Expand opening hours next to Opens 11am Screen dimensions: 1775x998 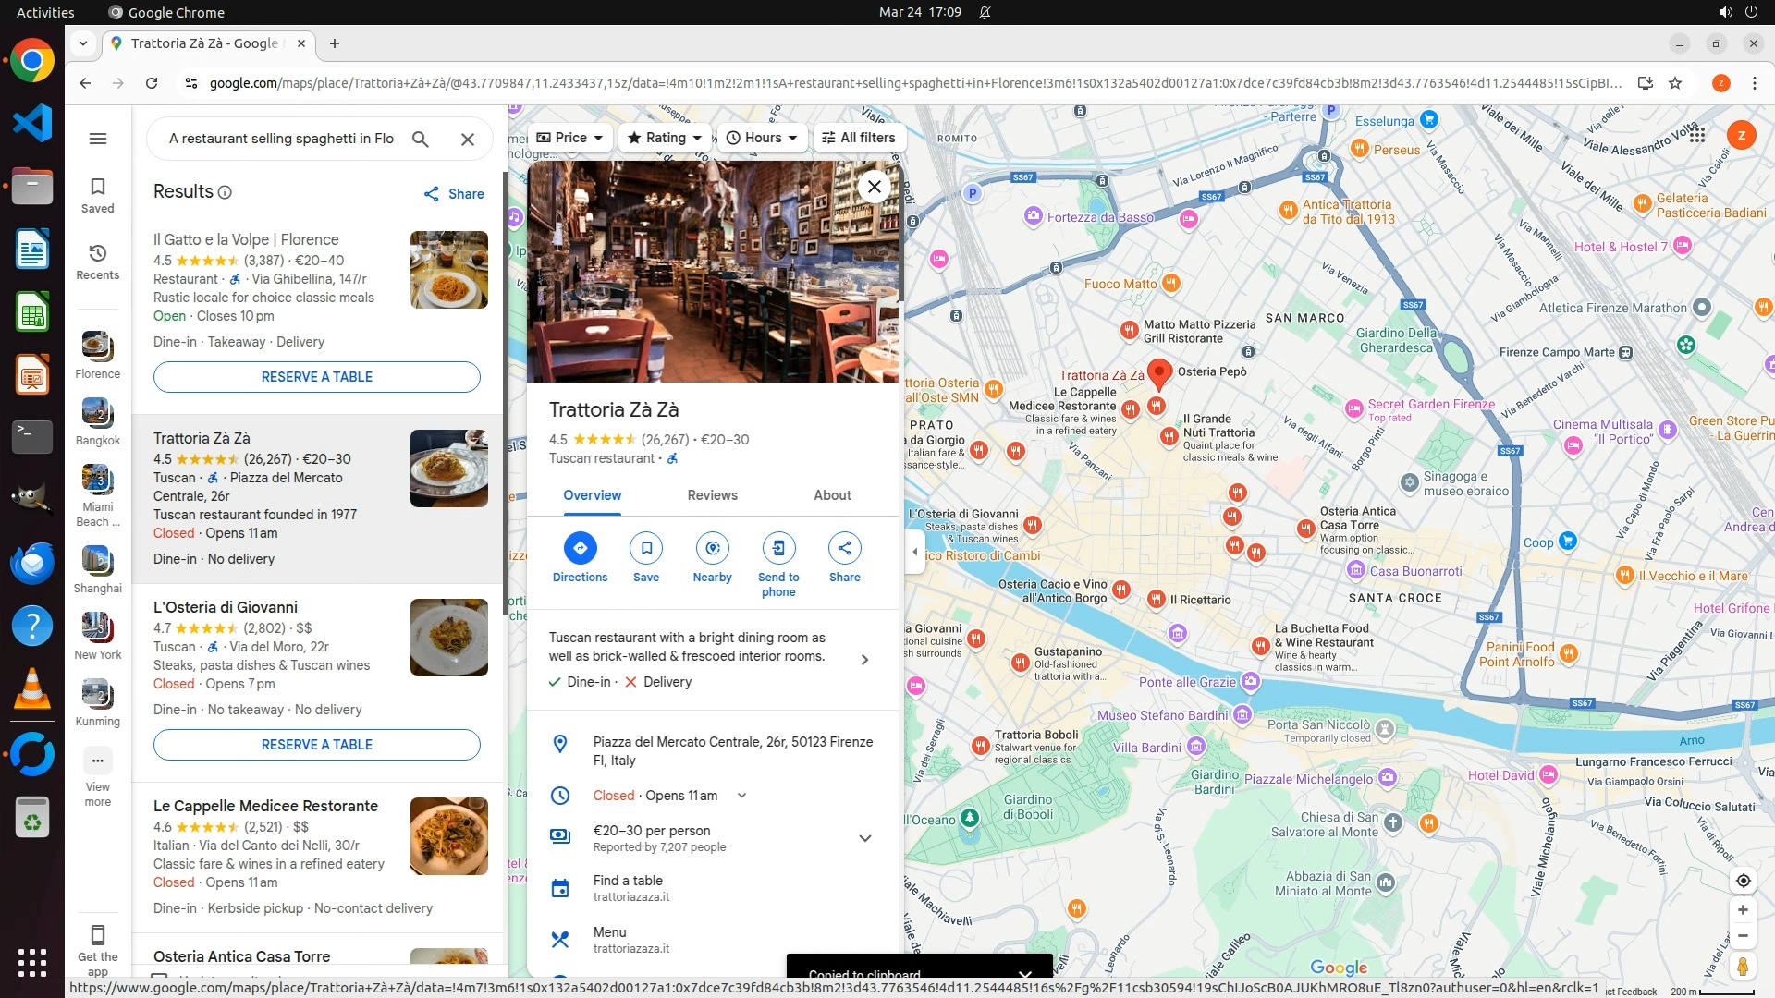point(741,796)
